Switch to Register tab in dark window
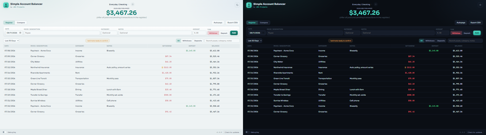Image resolution: width=486 pixels, height=135 pixels. (x=252, y=23)
